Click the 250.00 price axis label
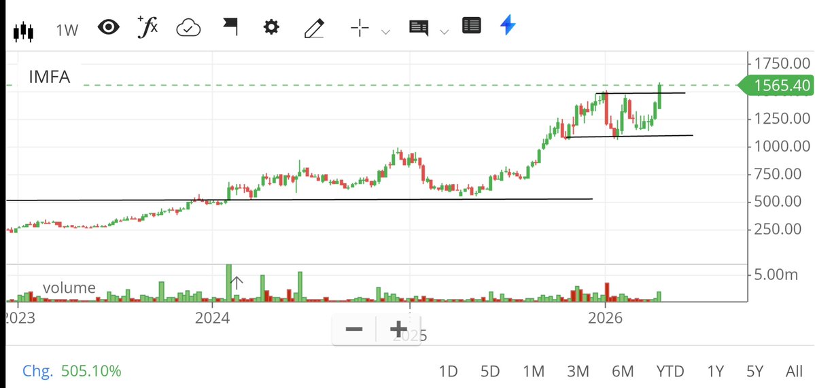 (x=778, y=228)
